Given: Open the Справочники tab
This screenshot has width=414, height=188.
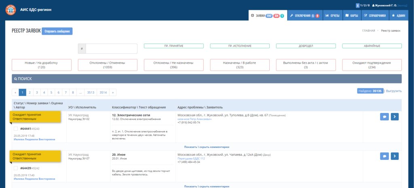Looking at the screenshot, I should pos(375,16).
